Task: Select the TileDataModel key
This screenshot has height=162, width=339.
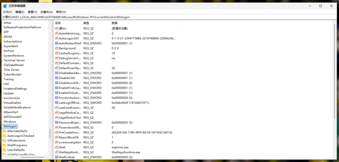Action: click(x=14, y=65)
